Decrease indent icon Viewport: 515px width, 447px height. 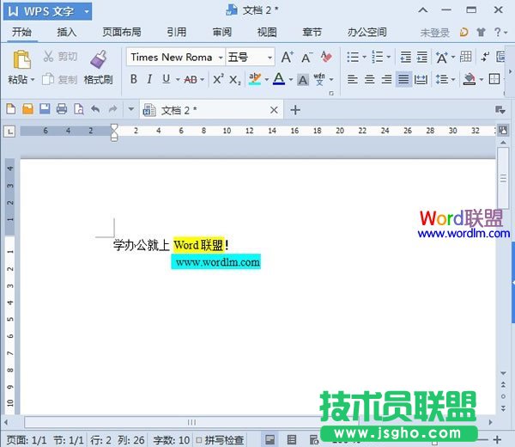tap(406, 58)
